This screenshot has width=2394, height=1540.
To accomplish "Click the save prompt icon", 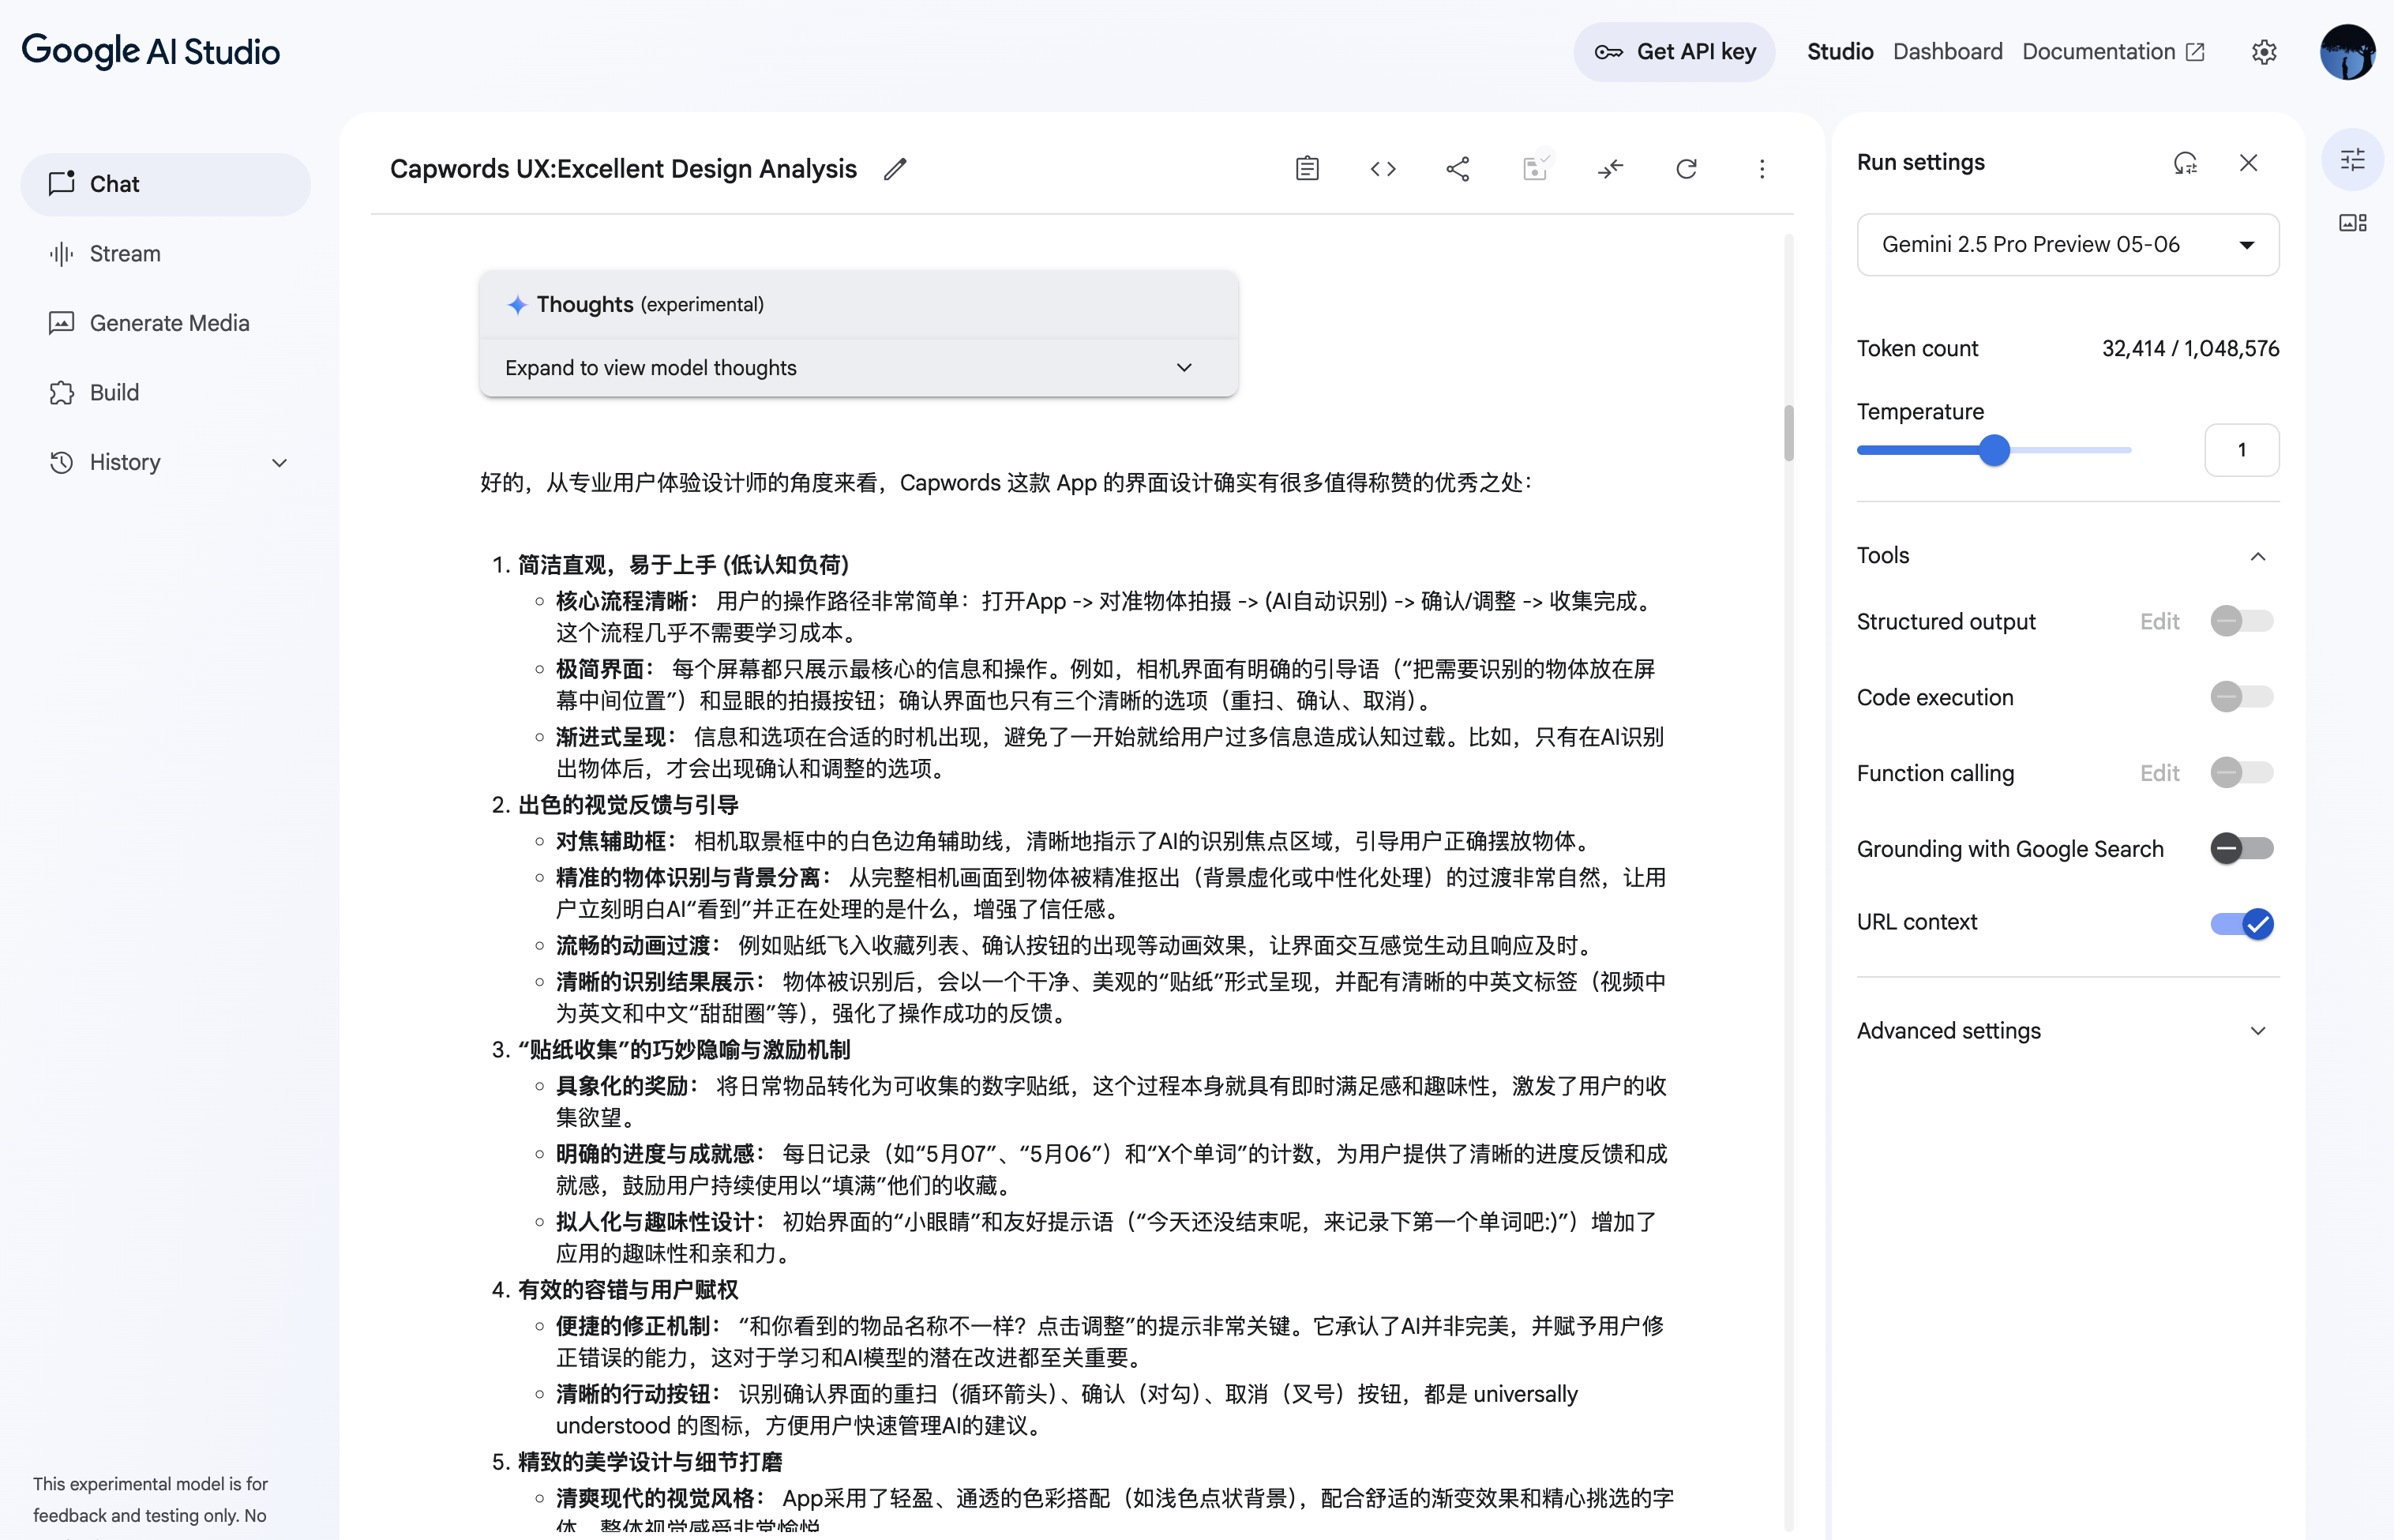I will [1536, 167].
